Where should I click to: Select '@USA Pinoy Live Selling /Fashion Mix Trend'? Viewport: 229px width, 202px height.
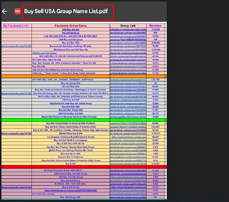point(71,150)
